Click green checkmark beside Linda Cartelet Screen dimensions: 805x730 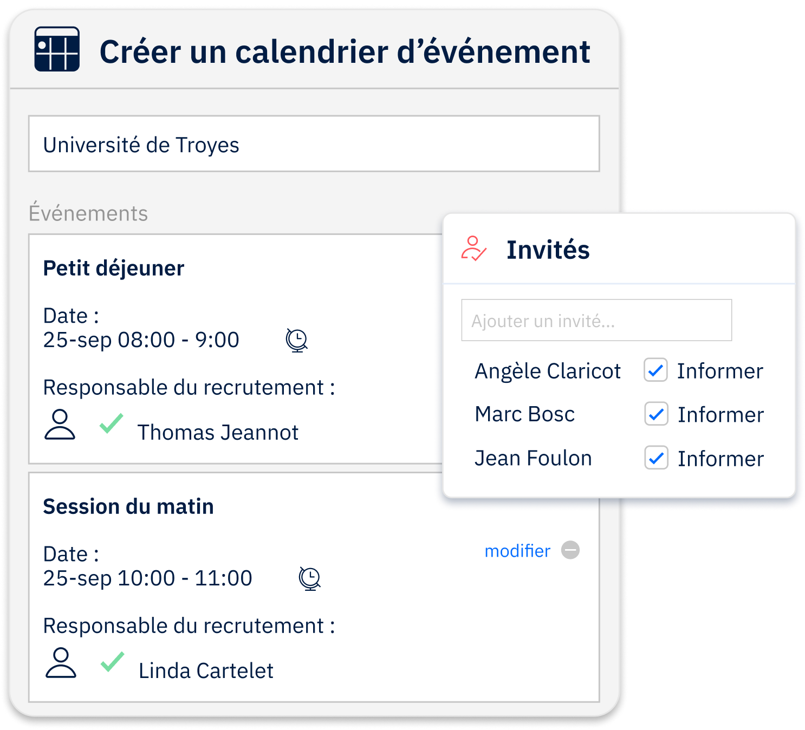point(113,662)
